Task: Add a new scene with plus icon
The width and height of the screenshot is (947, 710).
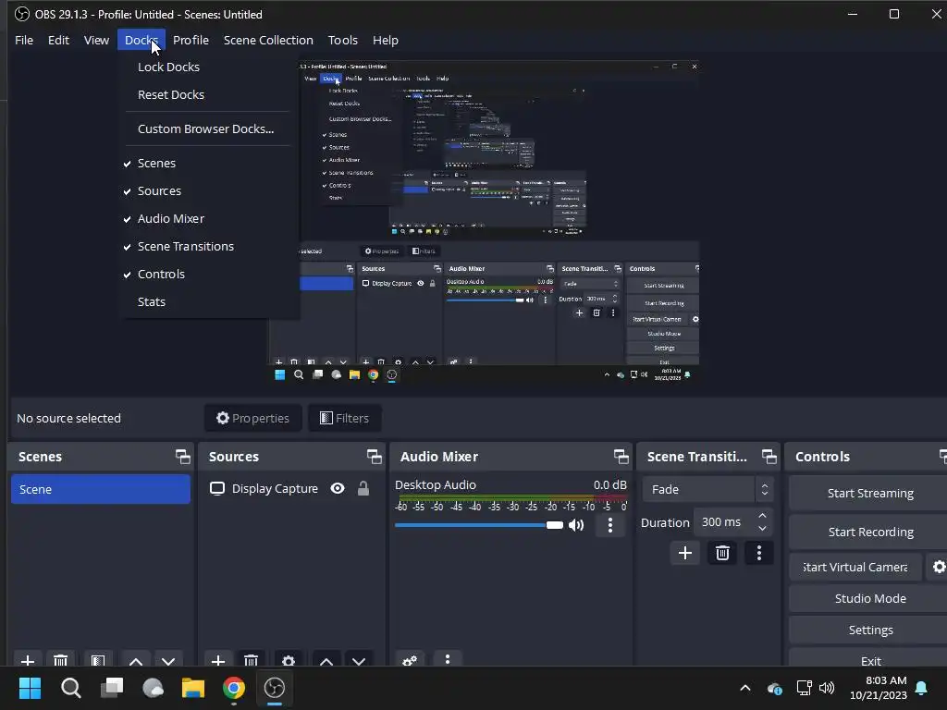Action: [27, 660]
